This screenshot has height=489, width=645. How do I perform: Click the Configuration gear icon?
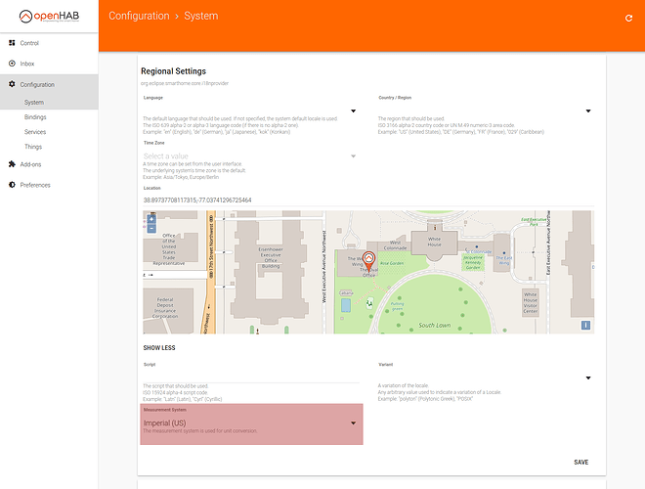(12, 85)
